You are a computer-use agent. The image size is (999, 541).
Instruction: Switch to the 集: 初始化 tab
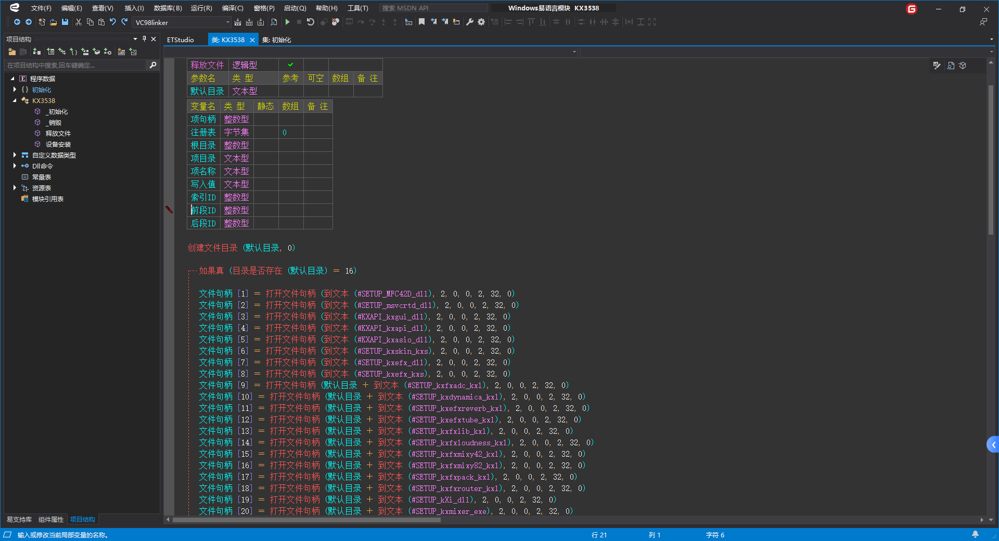click(276, 40)
